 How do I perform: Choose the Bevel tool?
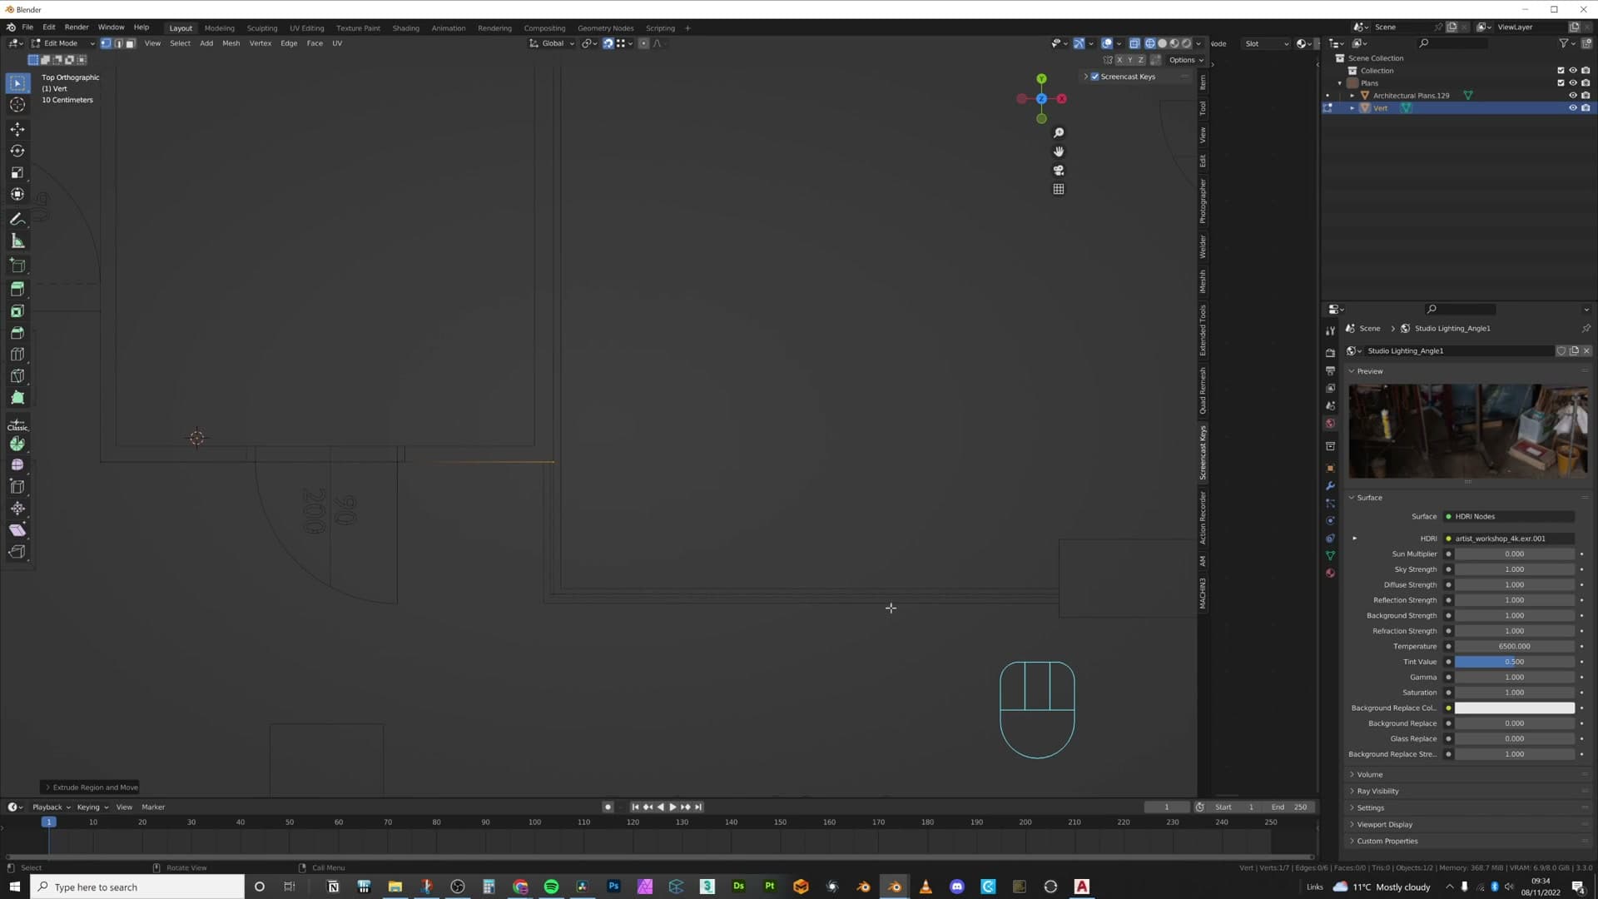click(17, 332)
